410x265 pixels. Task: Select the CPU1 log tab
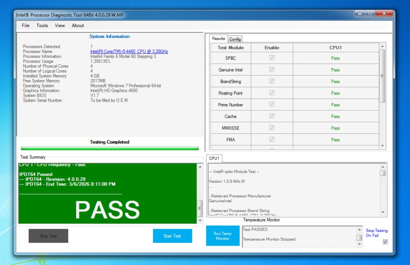215,158
